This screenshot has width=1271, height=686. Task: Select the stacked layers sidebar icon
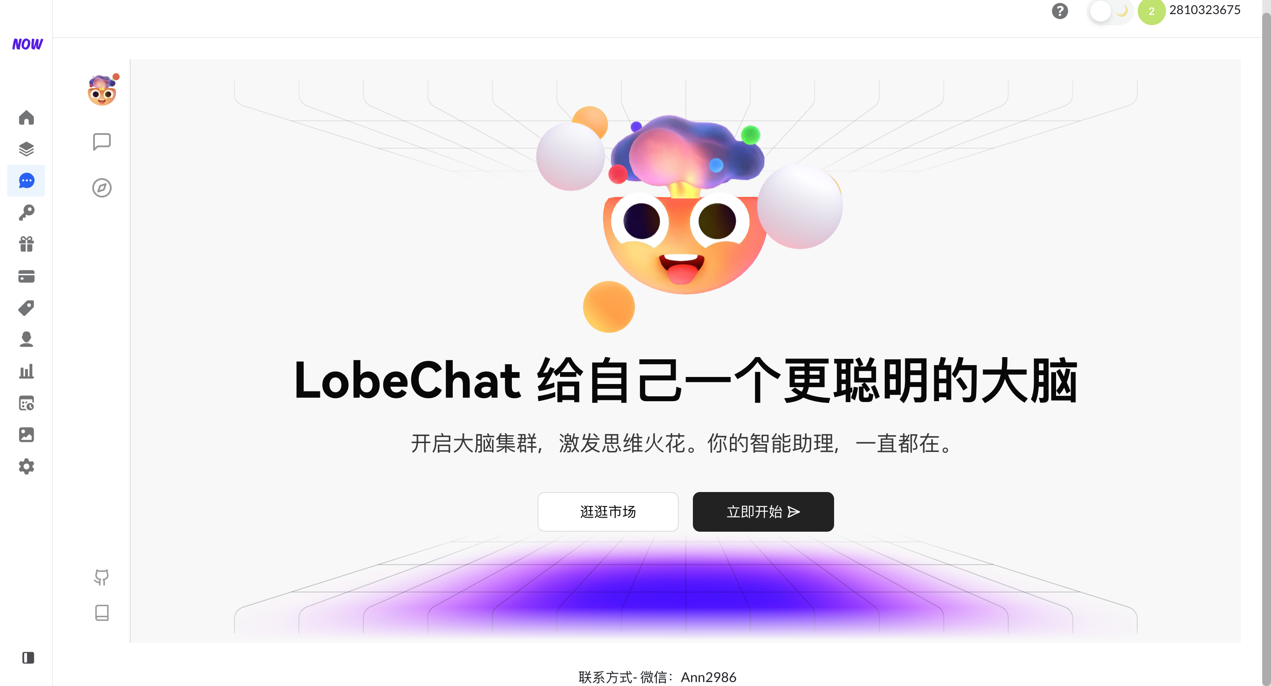point(26,149)
